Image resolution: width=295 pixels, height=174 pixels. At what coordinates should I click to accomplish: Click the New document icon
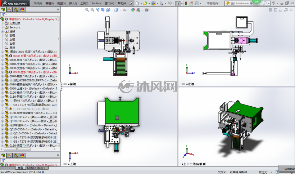(x=137, y=3)
